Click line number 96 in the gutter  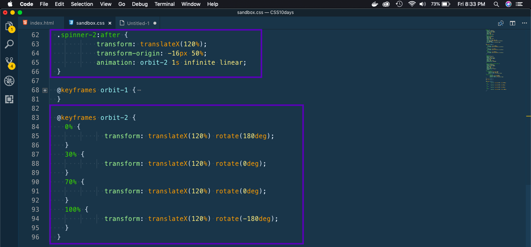click(35, 237)
